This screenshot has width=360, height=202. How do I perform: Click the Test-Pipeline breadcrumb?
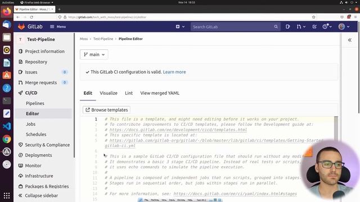coord(103,39)
